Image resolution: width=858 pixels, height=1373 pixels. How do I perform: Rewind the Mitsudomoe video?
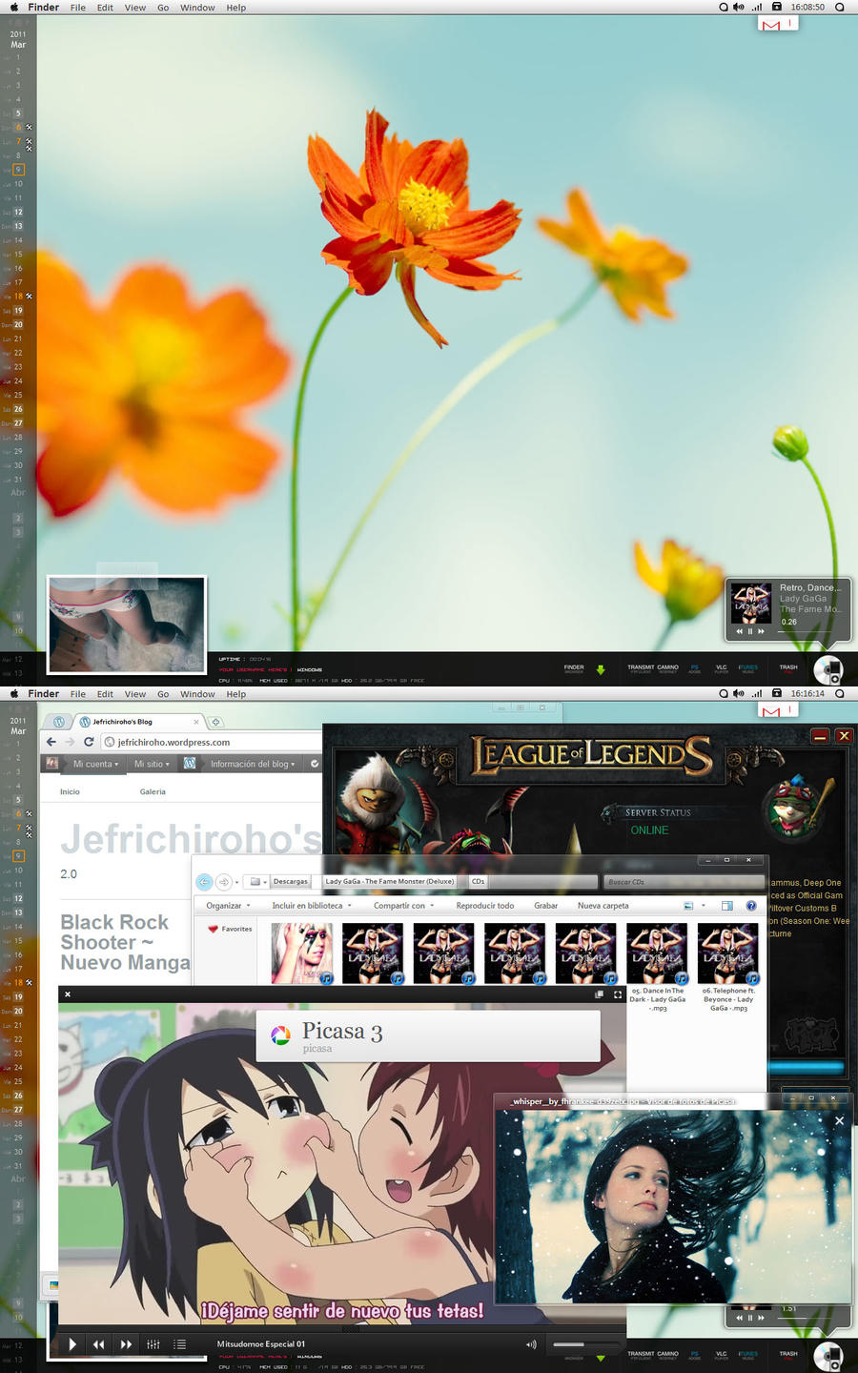(99, 1344)
